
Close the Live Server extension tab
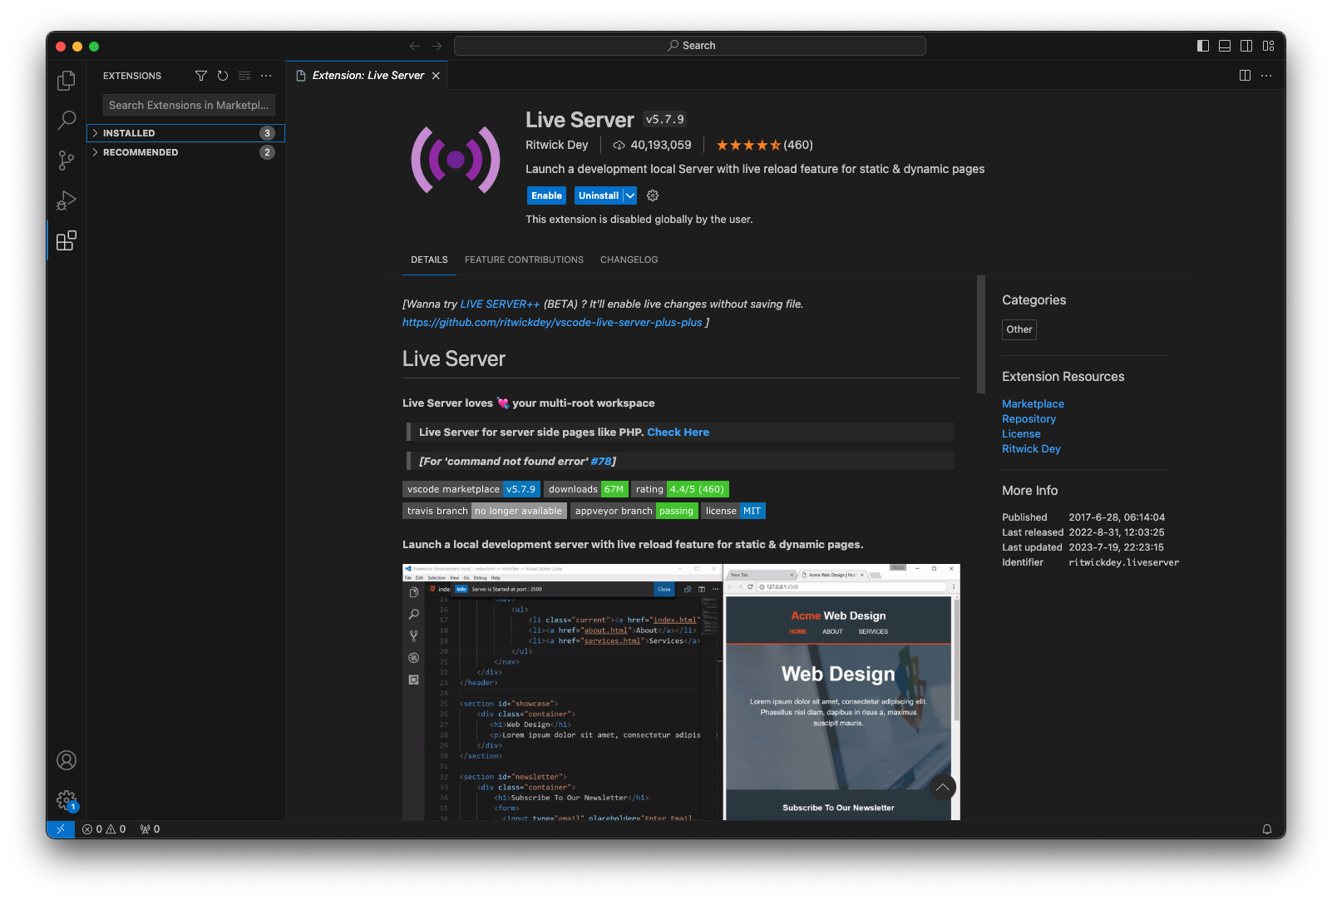pos(436,76)
